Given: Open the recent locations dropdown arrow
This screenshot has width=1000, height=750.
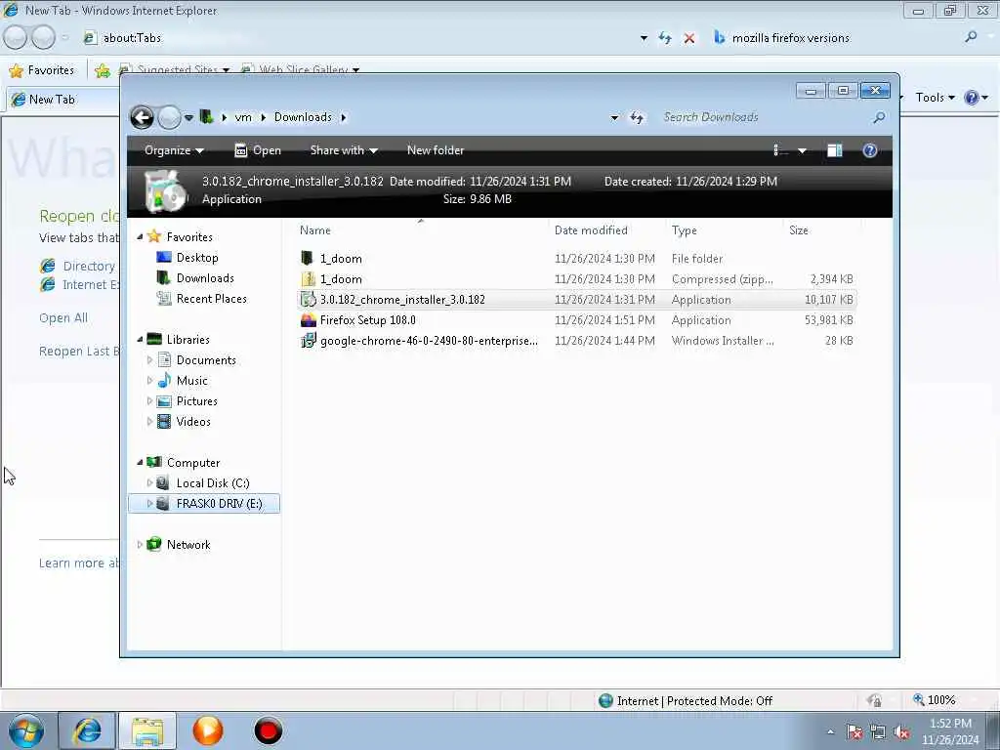Looking at the screenshot, I should tap(188, 118).
